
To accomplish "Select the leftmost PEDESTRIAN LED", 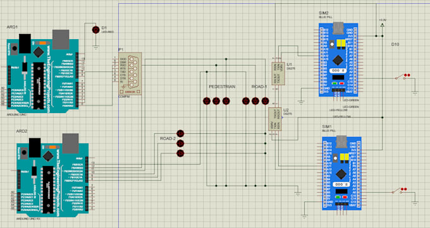I will [x=207, y=101].
